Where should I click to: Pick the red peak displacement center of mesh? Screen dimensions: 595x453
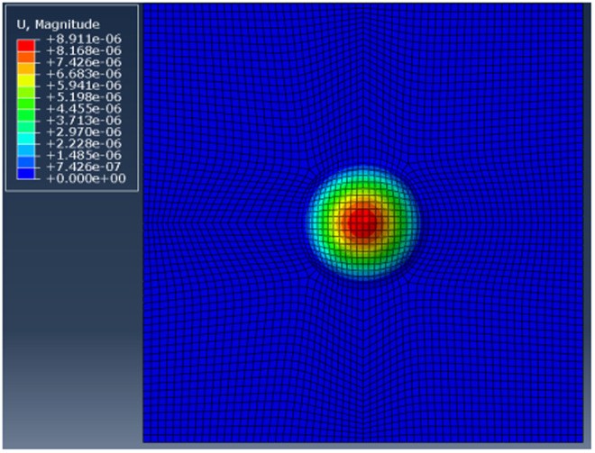tap(362, 223)
